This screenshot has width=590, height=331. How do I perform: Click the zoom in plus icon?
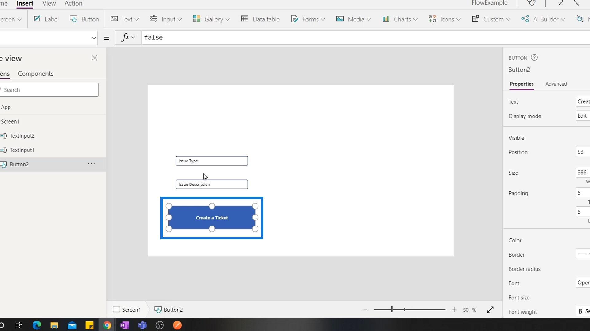(x=454, y=310)
